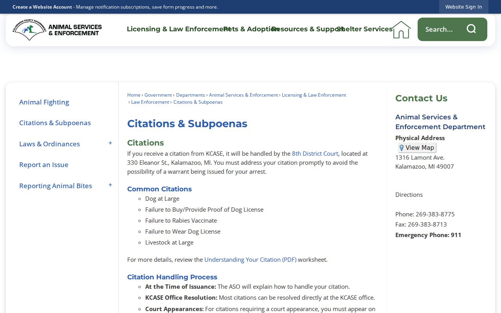
Task: Go to Animal Services & Enforcement breadcrumb
Action: [x=243, y=95]
